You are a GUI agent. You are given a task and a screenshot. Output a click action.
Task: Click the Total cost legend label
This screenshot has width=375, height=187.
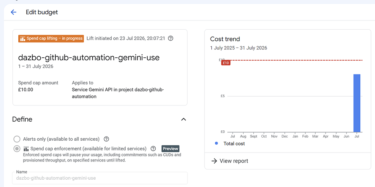[234, 144]
